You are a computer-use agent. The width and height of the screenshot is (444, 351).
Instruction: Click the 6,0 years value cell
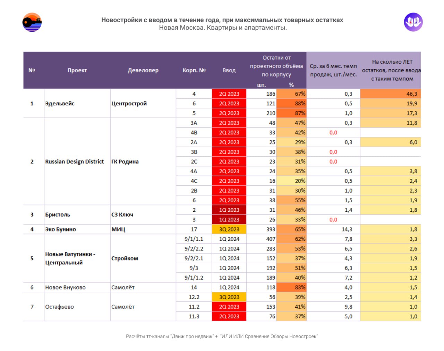pyautogui.click(x=391, y=142)
